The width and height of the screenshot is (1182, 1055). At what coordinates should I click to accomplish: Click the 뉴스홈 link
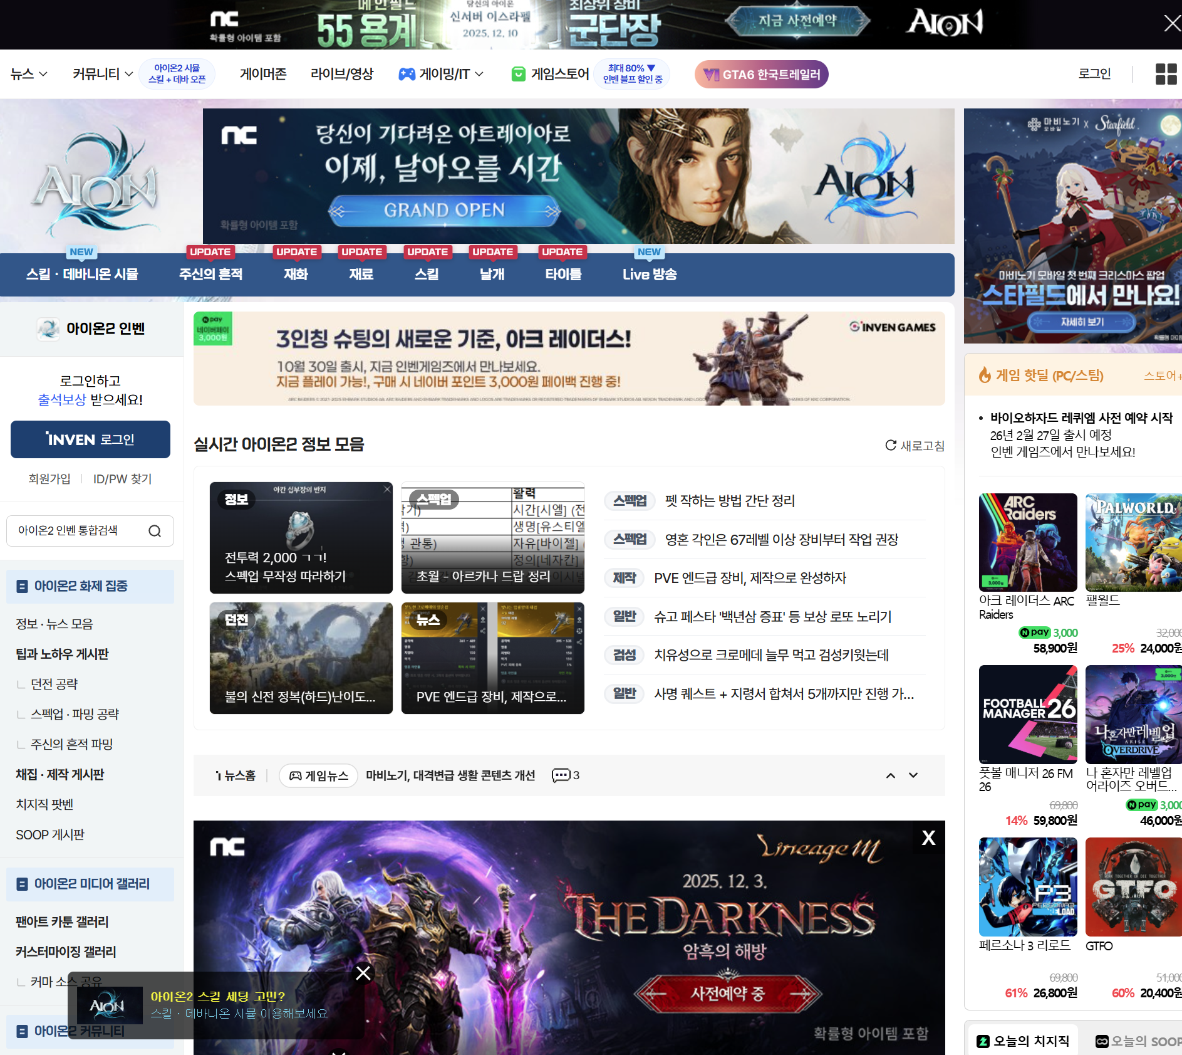(x=235, y=775)
